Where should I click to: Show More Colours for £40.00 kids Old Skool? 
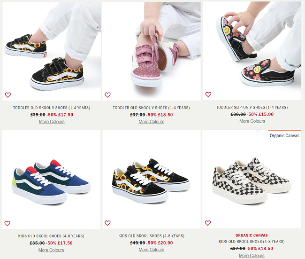pos(152,250)
